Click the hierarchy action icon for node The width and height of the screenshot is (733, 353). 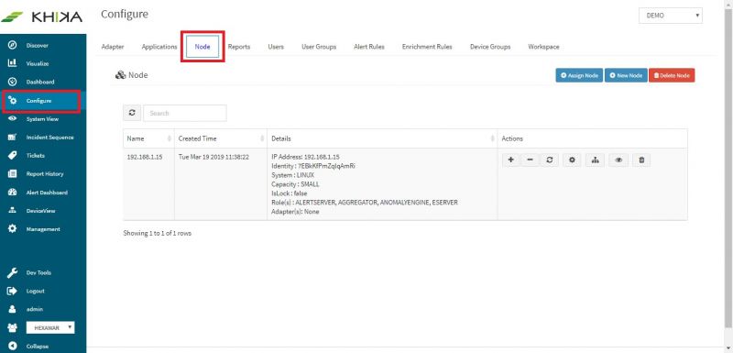point(595,160)
